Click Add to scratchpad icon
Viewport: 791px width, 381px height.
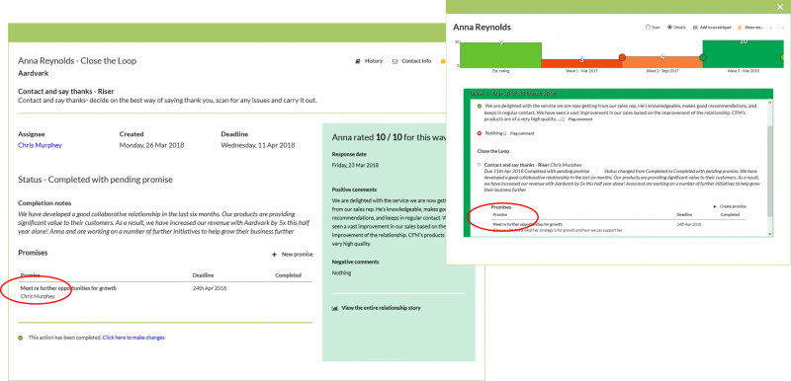[696, 28]
